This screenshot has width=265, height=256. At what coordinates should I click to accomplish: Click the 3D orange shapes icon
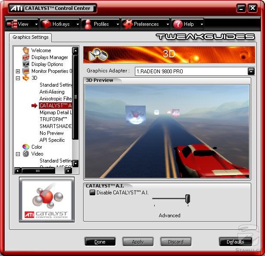tap(26, 78)
